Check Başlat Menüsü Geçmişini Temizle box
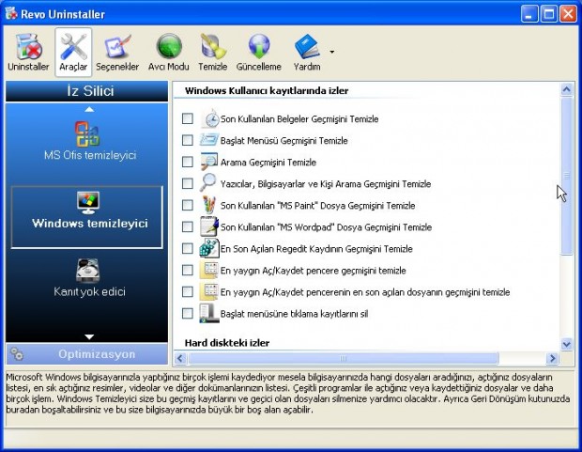 pyautogui.click(x=188, y=140)
